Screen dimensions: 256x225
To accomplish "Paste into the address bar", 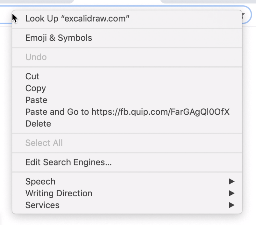I will coord(36,100).
